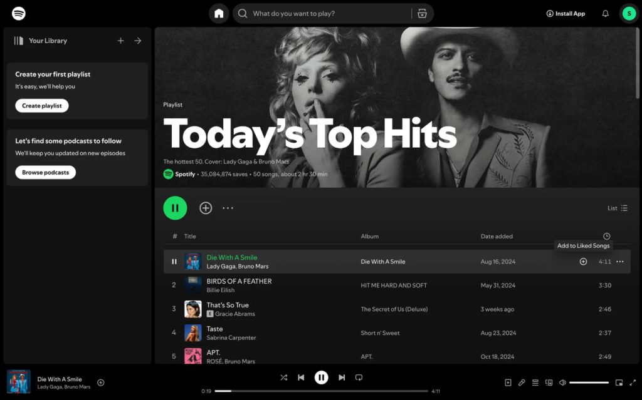Open the lyrics view with the microphone icon
642x400 pixels.
[522, 382]
